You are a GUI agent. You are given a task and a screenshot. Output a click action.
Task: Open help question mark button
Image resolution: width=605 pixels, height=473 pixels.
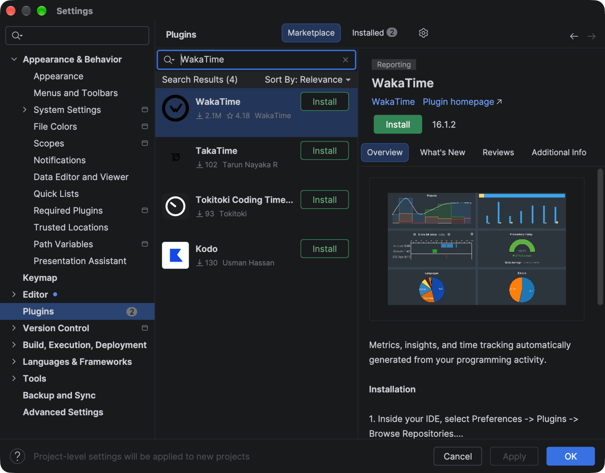(x=18, y=456)
